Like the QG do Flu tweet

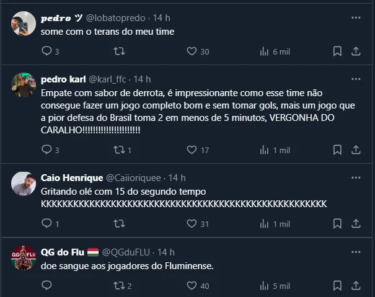pos(192,286)
